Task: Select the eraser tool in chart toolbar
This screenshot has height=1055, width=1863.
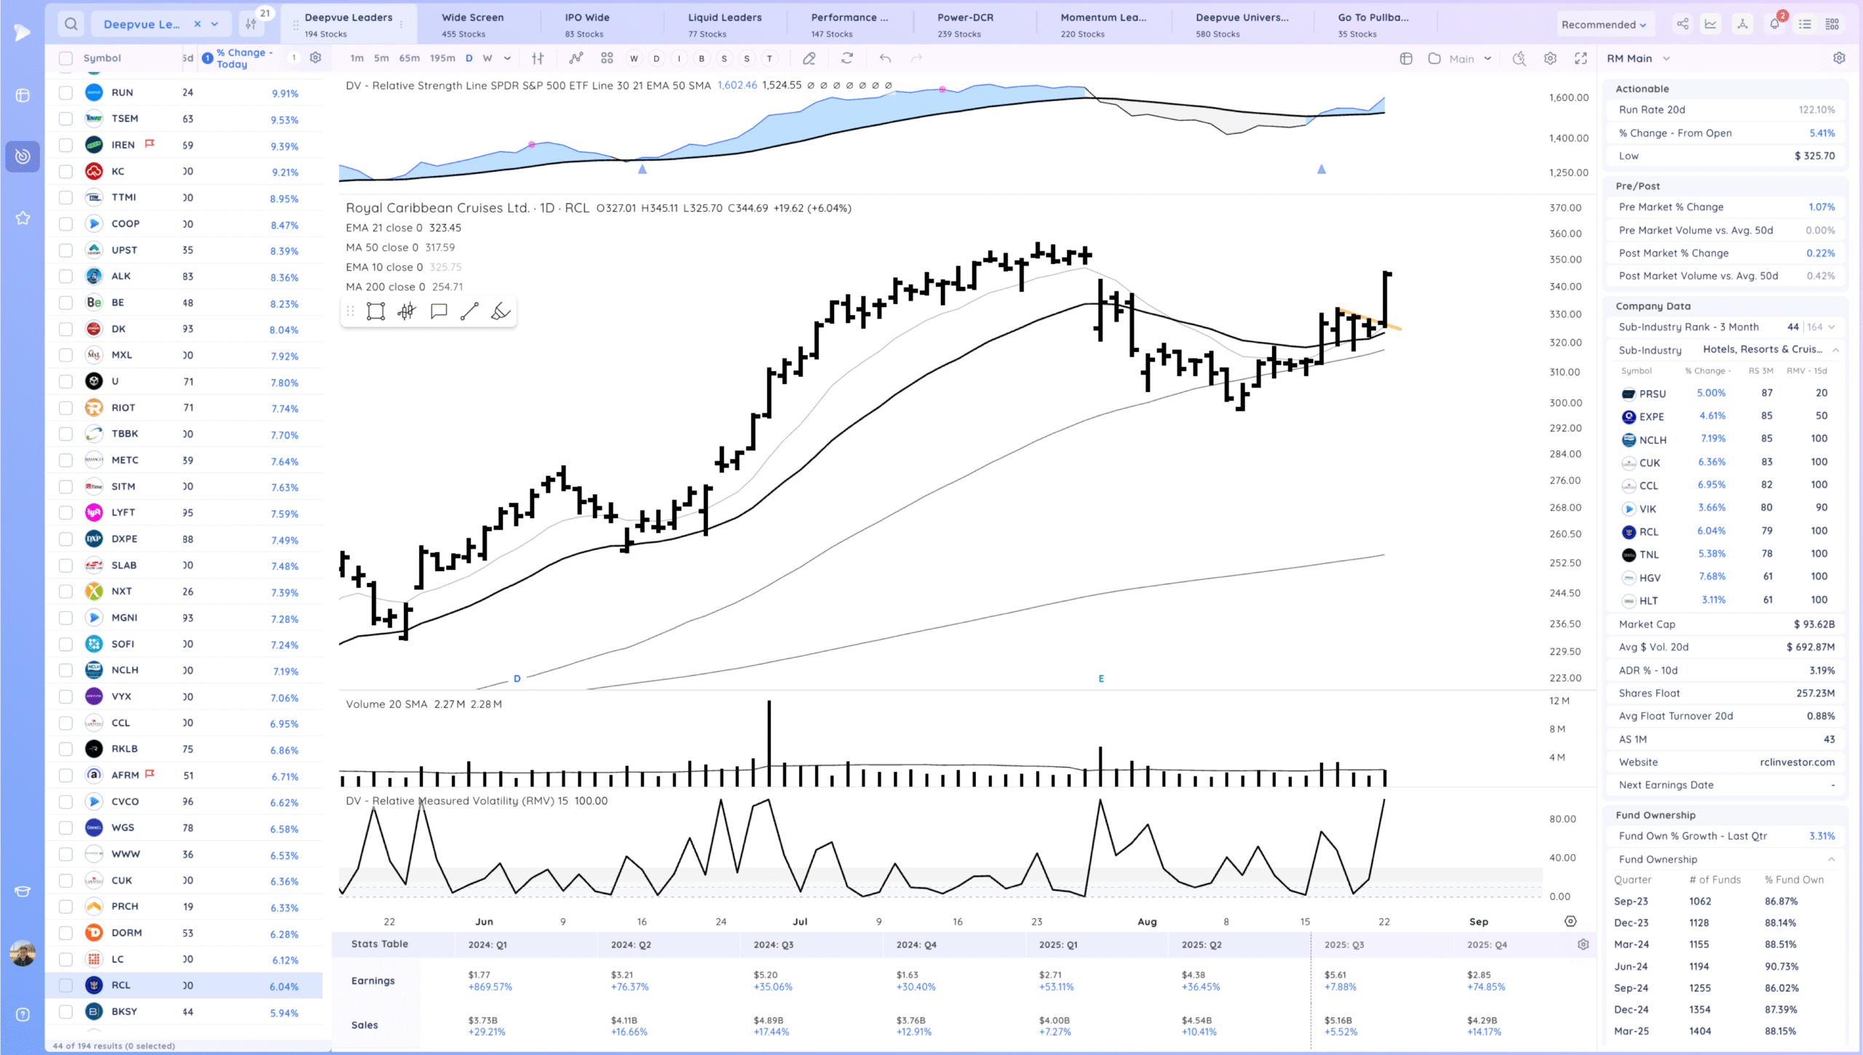Action: click(x=809, y=58)
